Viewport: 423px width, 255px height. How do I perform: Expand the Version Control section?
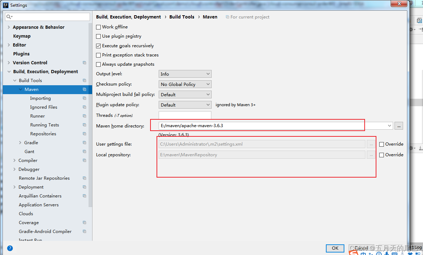[9, 63]
